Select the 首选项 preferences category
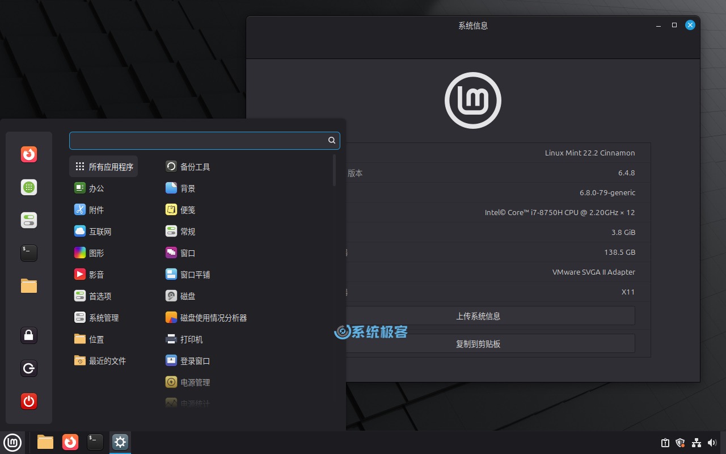This screenshot has height=454, width=726. click(x=93, y=296)
